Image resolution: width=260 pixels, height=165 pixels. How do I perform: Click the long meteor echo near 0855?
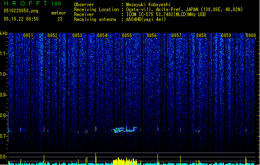[x=125, y=130]
